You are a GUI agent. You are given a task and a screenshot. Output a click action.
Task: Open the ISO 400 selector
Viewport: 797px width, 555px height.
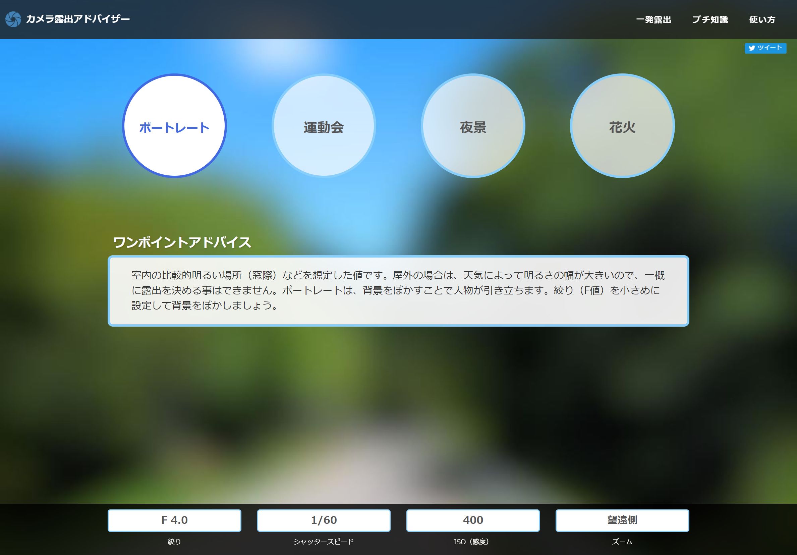(473, 520)
